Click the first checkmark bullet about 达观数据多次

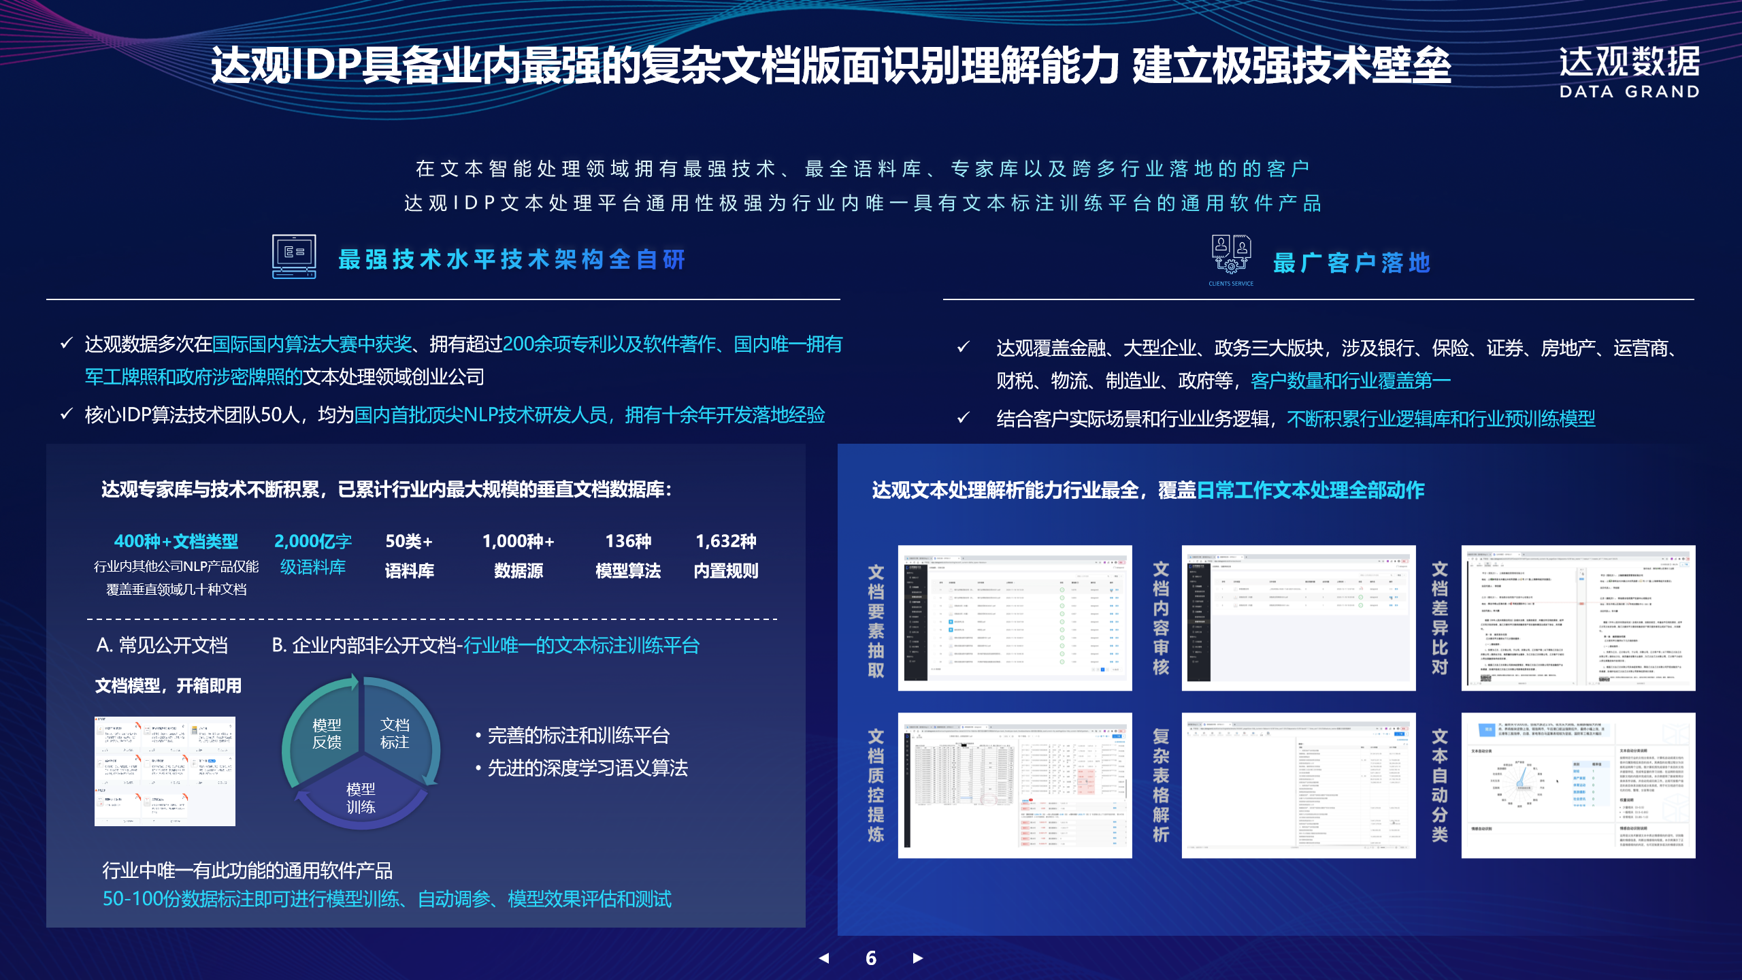click(67, 344)
